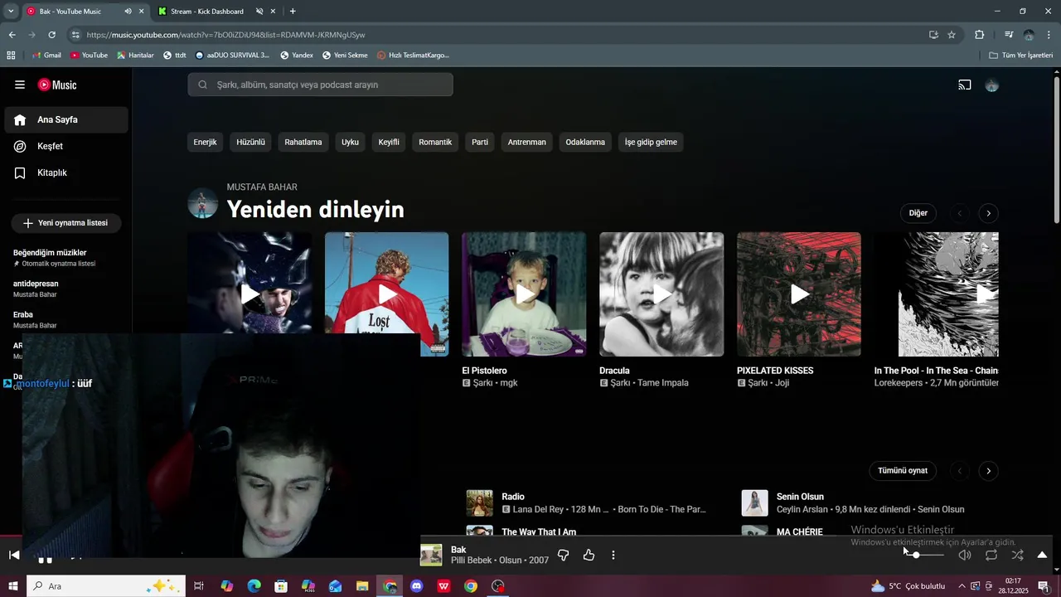Select the Antrenman mood chip
Image resolution: width=1061 pixels, height=597 pixels.
pos(527,142)
